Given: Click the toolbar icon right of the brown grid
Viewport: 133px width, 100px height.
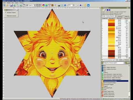Looking at the screenshot, I should click(56, 5).
